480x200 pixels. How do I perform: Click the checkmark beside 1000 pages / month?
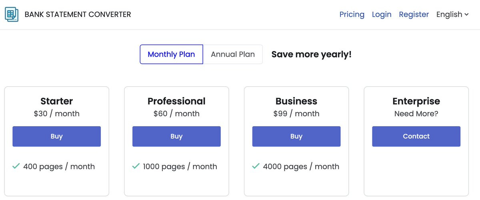(x=136, y=166)
